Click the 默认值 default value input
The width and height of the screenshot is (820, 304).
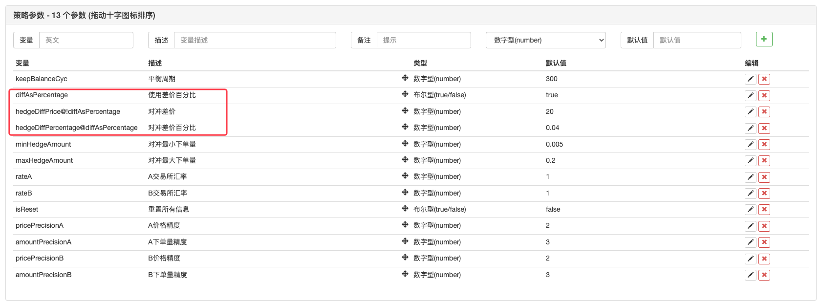[x=697, y=40]
